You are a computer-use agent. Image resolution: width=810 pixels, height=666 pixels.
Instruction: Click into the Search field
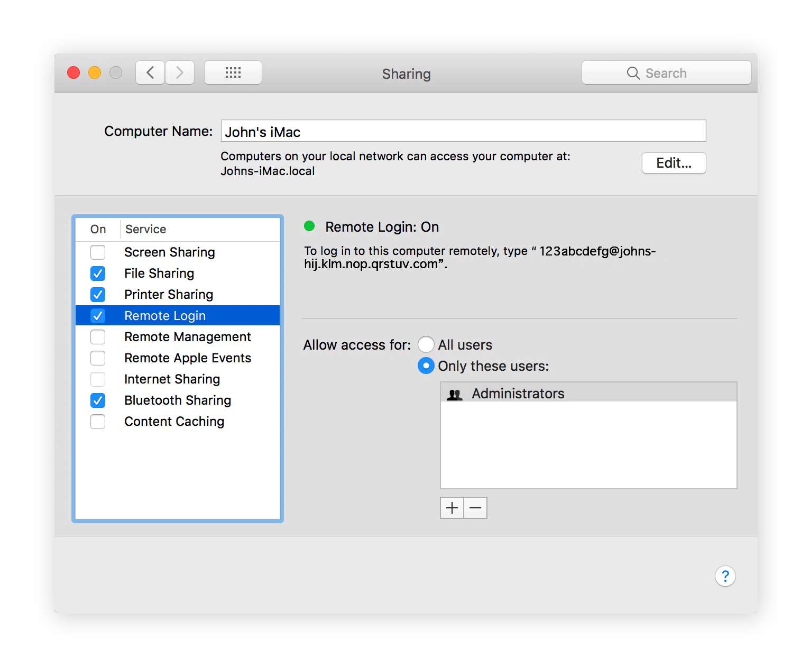coord(667,72)
